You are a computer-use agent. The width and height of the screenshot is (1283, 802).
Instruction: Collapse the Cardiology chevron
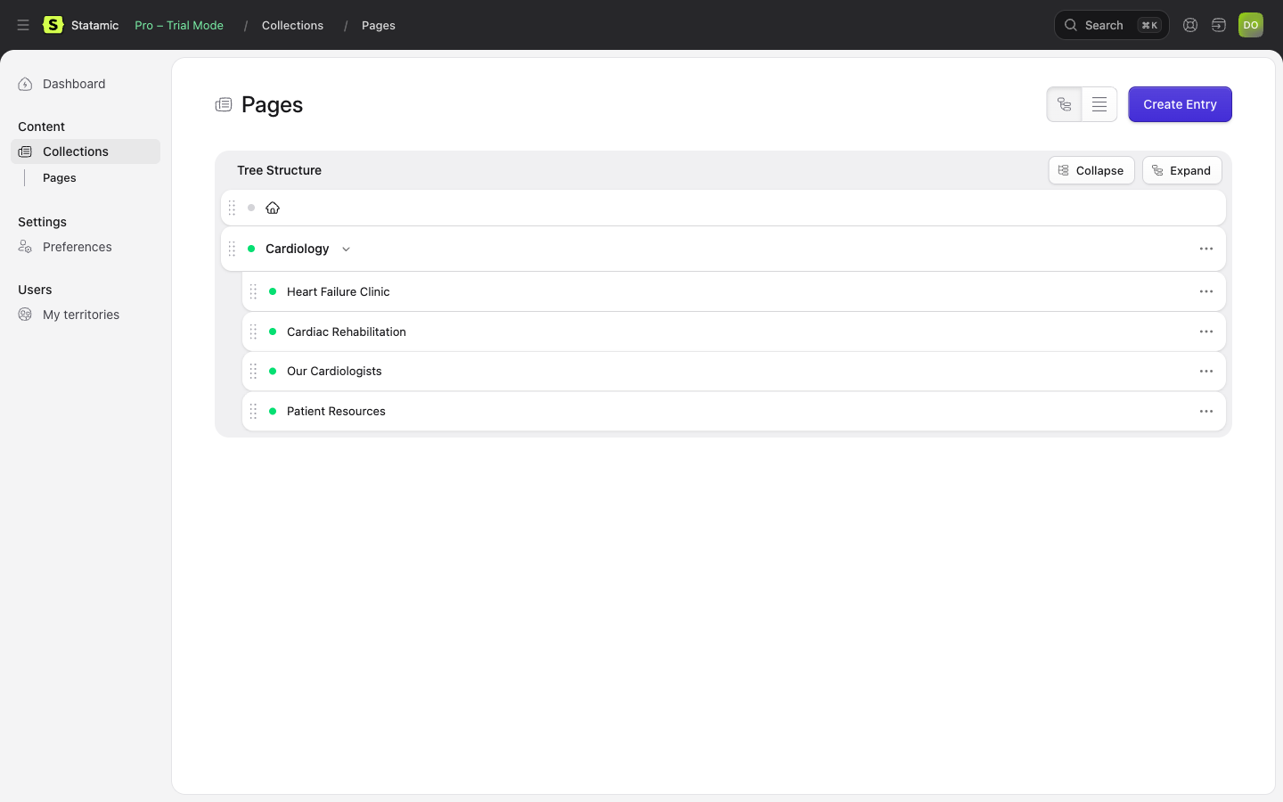[x=346, y=249]
